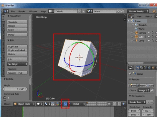Switch to the Relations tab
Screen dimensions: 157x117
pos(3,35)
